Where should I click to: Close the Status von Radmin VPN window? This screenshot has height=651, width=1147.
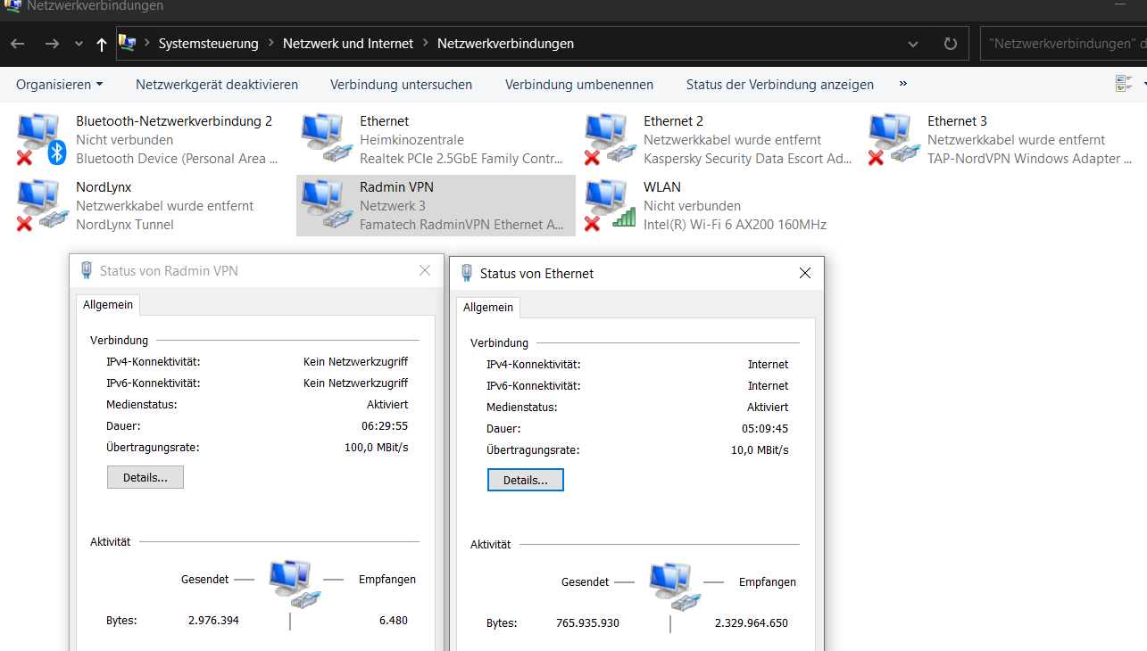point(425,270)
